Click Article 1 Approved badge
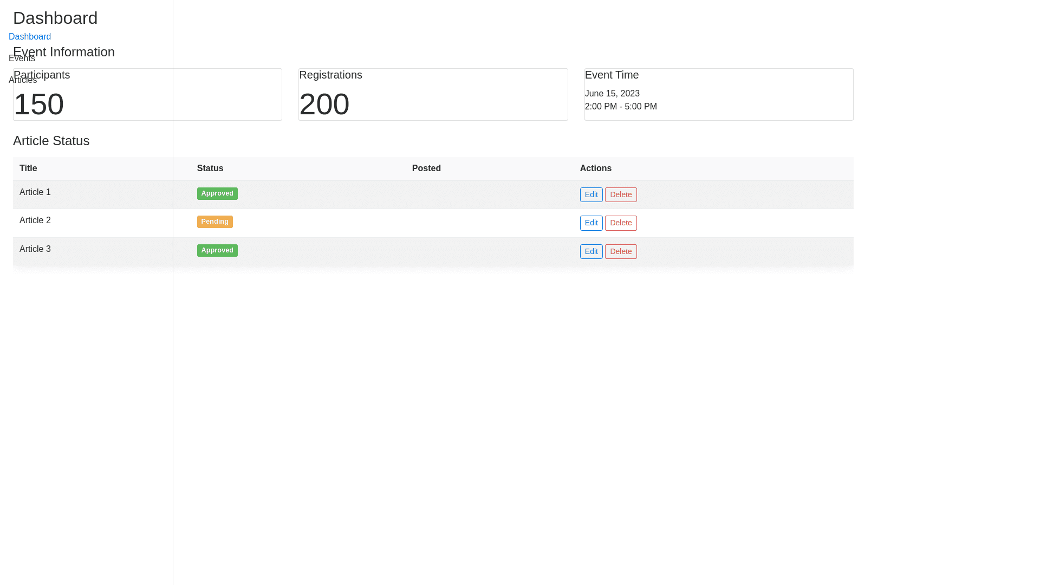Image resolution: width=1040 pixels, height=585 pixels. [217, 193]
